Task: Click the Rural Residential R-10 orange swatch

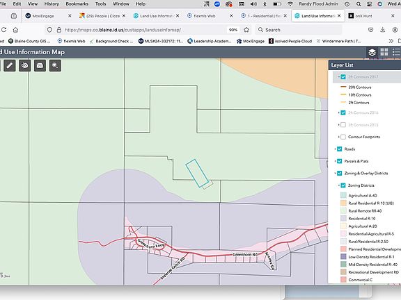Action: (343, 203)
